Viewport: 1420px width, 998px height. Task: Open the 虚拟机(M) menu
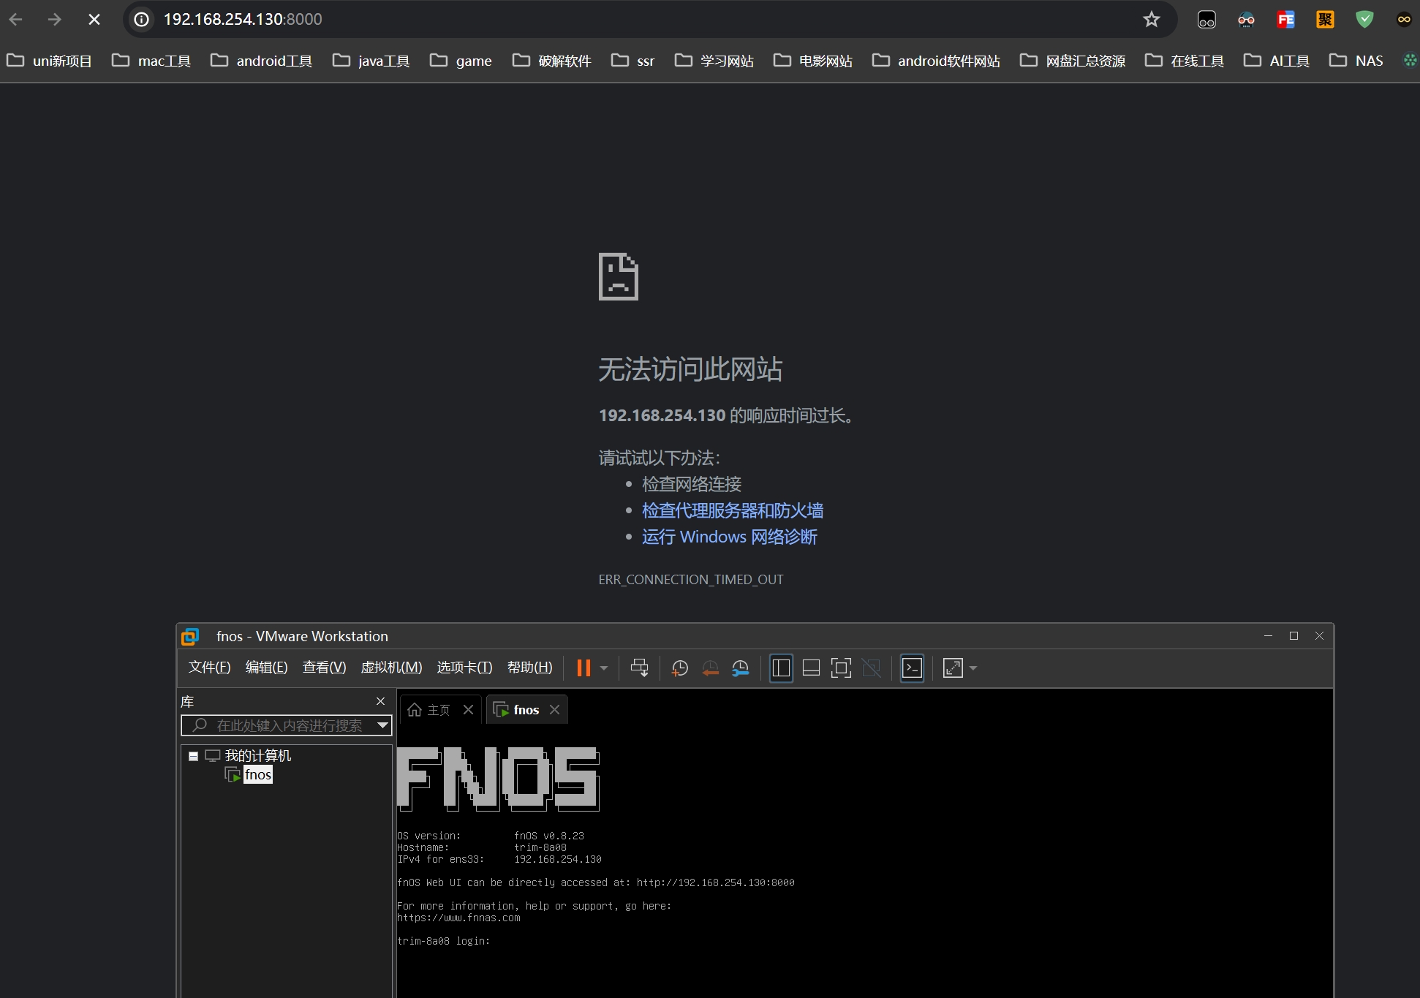(x=391, y=667)
